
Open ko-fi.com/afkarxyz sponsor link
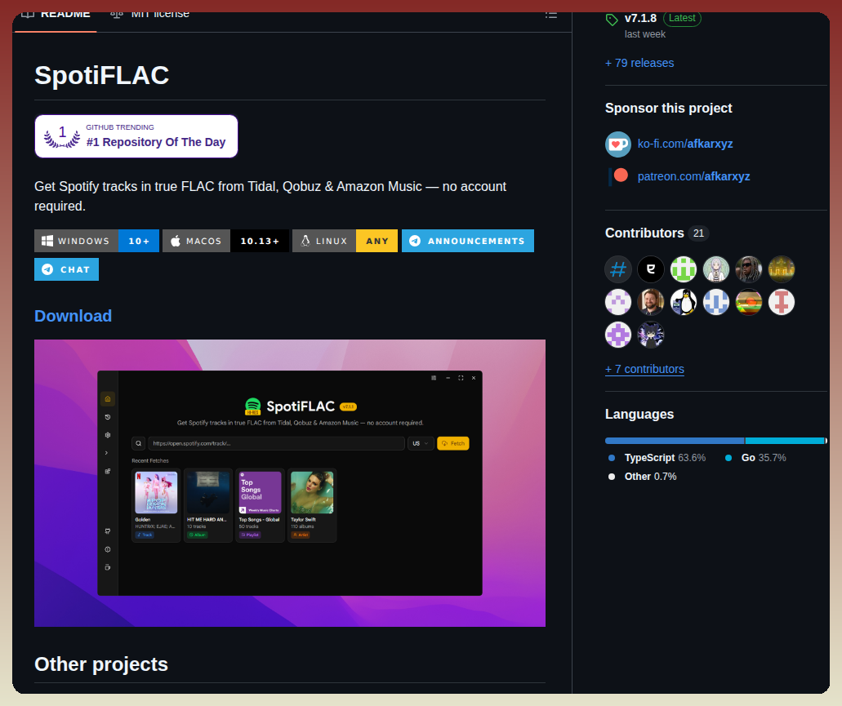pyautogui.click(x=685, y=144)
